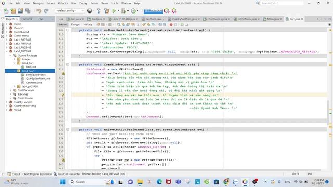Image resolution: width=333 pixels, height=187 pixels.
Task: Collapse fold marker for mnSaveActionPerformed method
Action: tap(68, 129)
